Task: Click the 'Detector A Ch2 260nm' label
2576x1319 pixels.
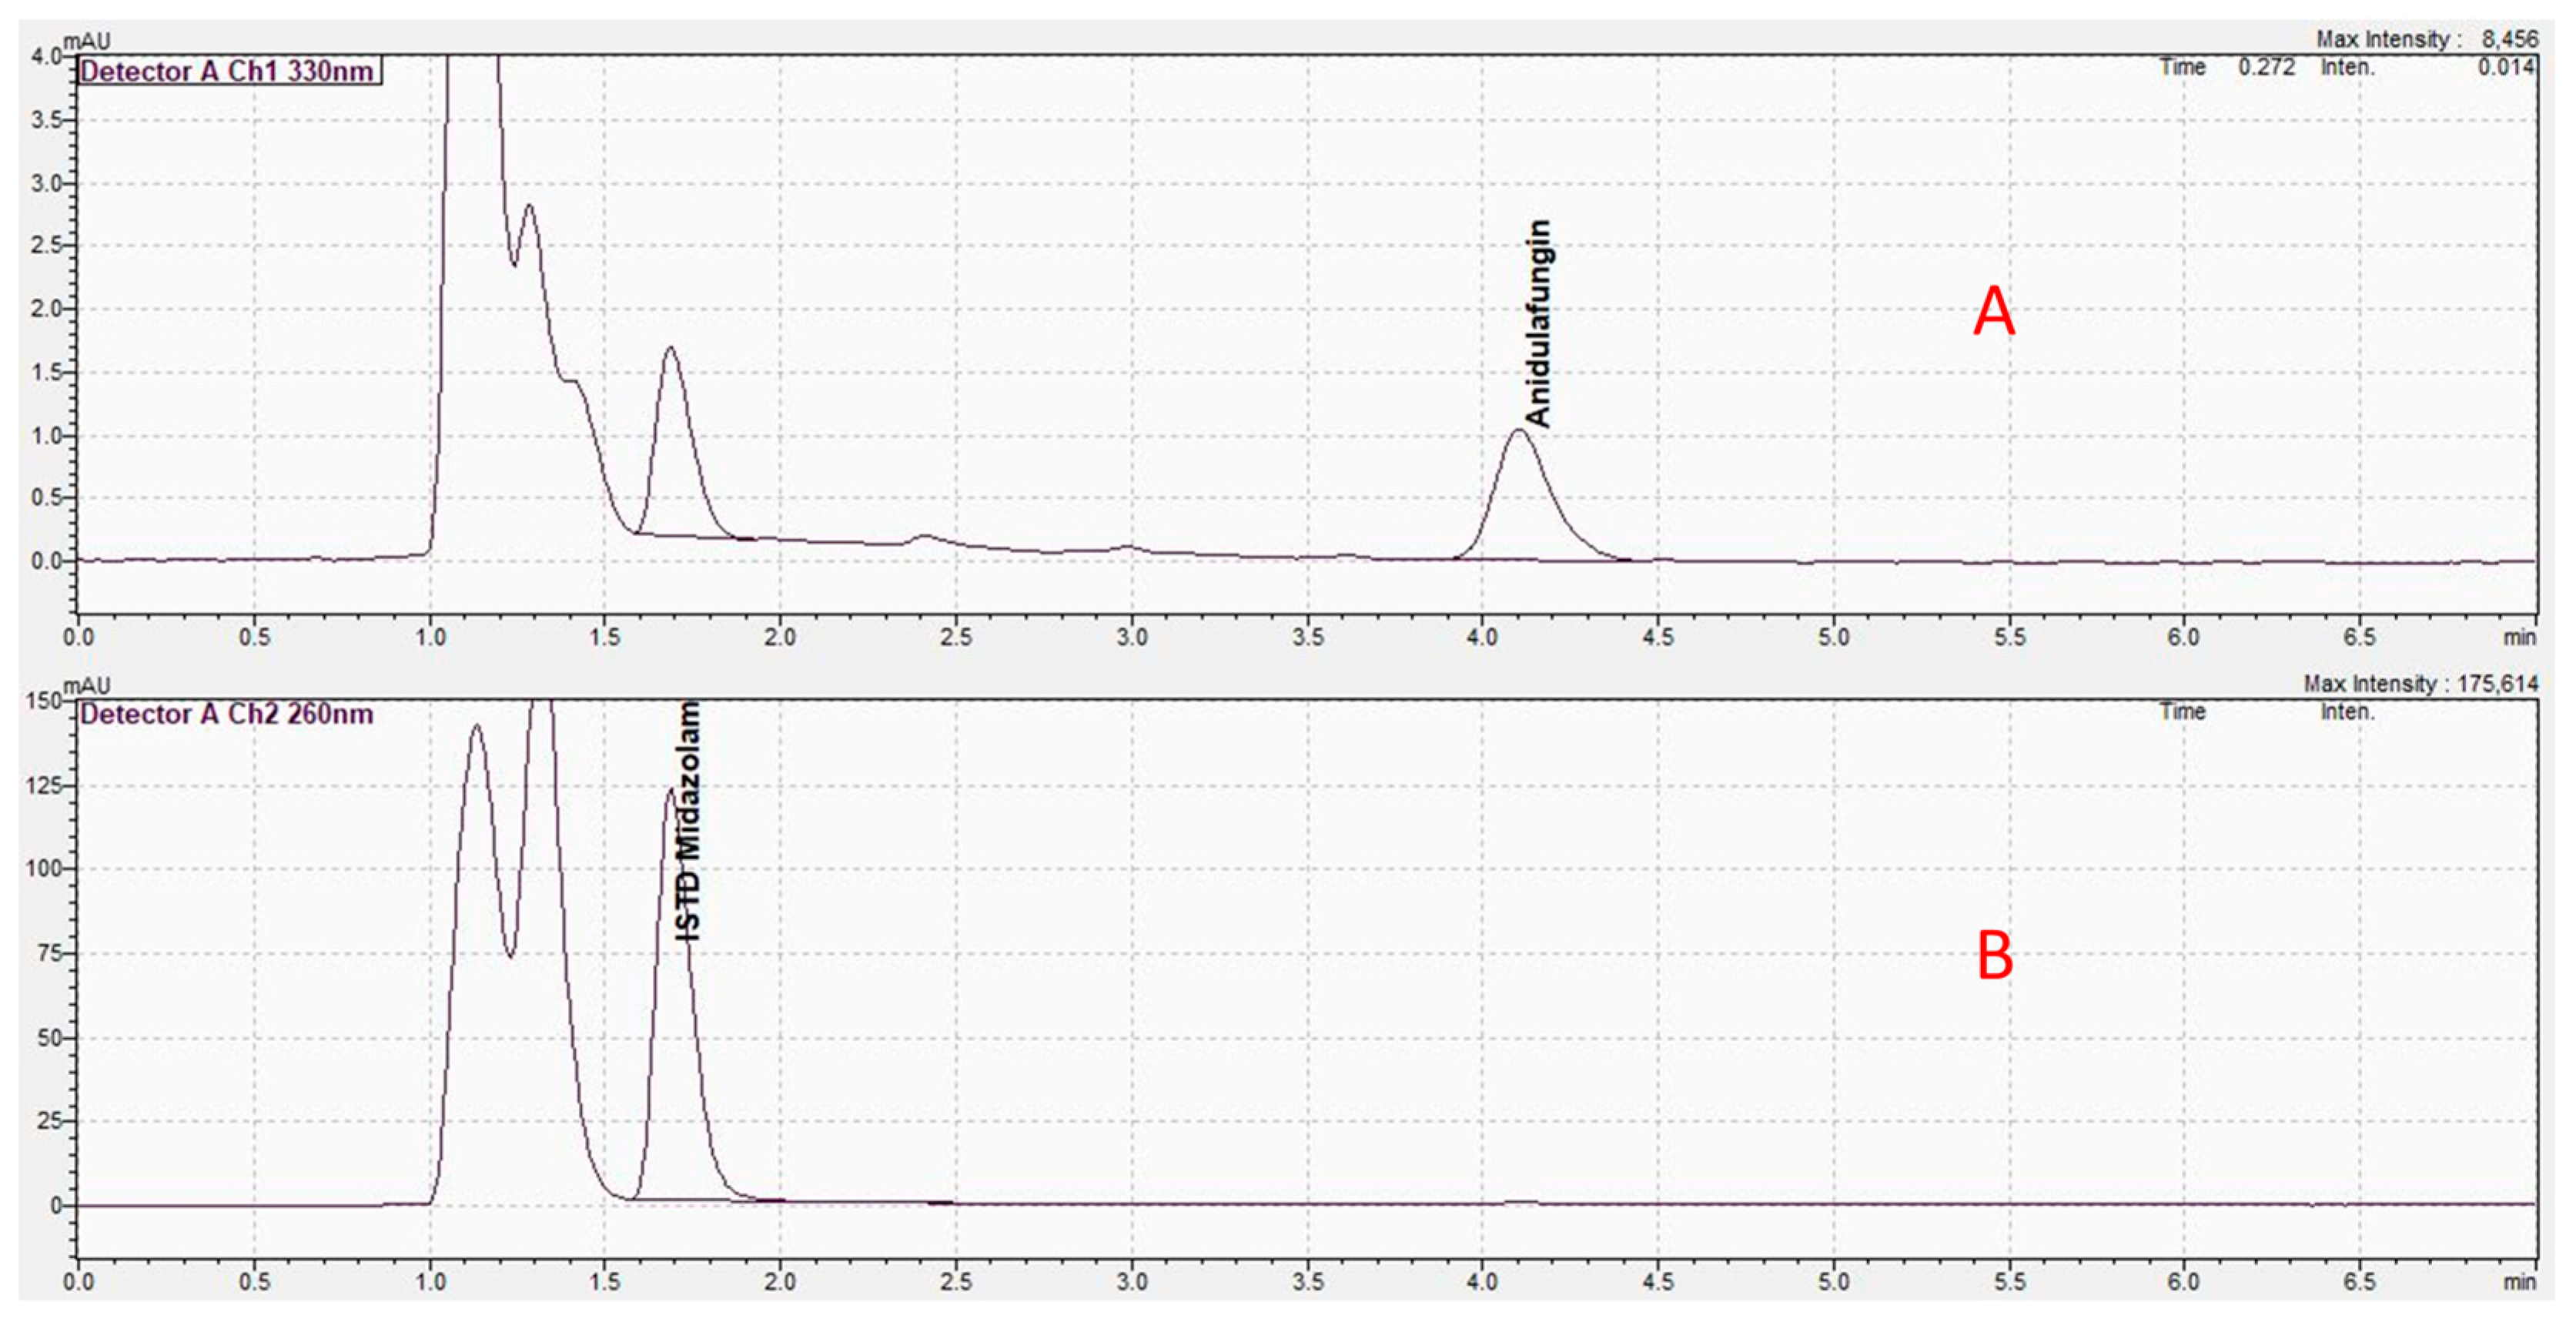Action: 227,714
